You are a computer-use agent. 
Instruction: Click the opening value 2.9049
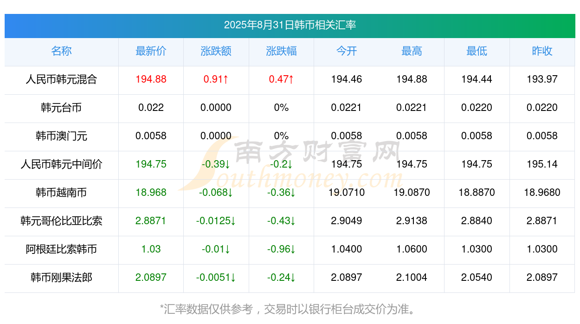click(x=347, y=221)
